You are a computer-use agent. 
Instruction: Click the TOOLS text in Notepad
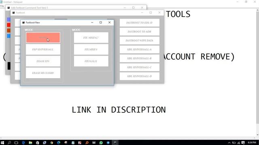tap(178, 14)
